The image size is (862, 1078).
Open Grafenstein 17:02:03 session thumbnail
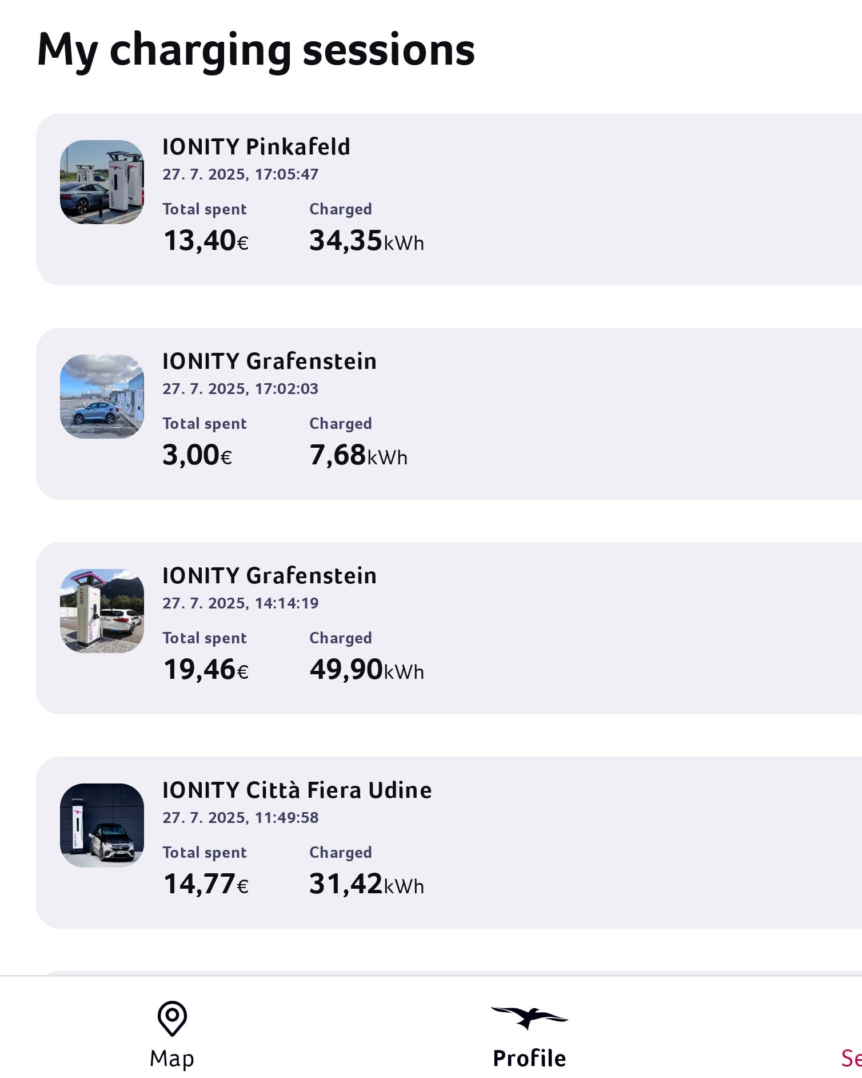pyautogui.click(x=102, y=396)
